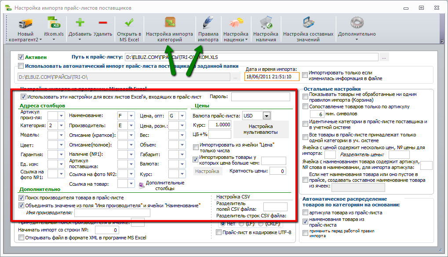448x257 pixels.
Task: Click the Новый контрагент2 truck icon
Action: (x=25, y=23)
